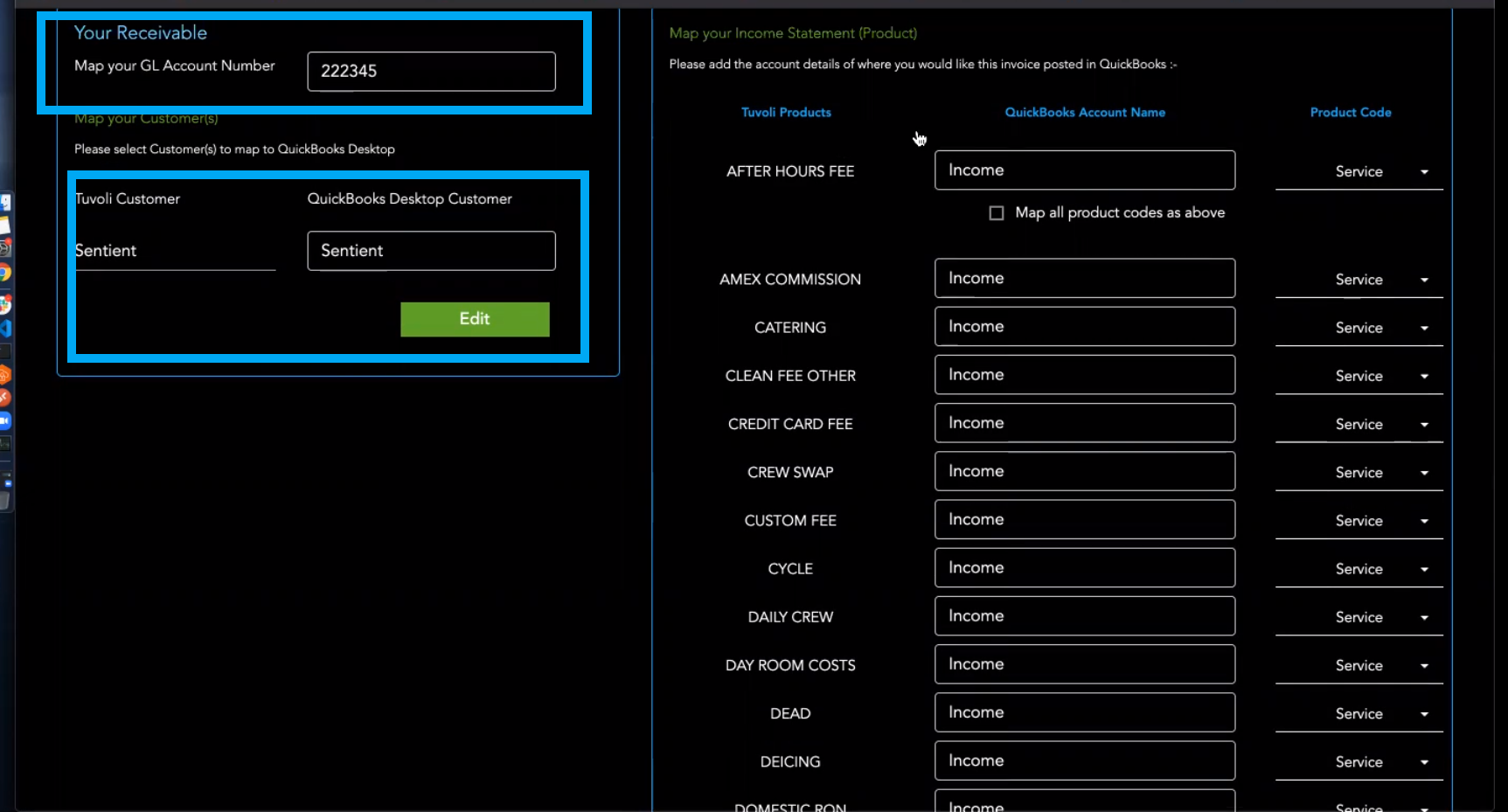Screen dimensions: 1508x812
Task: Focus the CREDIT CARD FEE Income field
Action: 1084,423
